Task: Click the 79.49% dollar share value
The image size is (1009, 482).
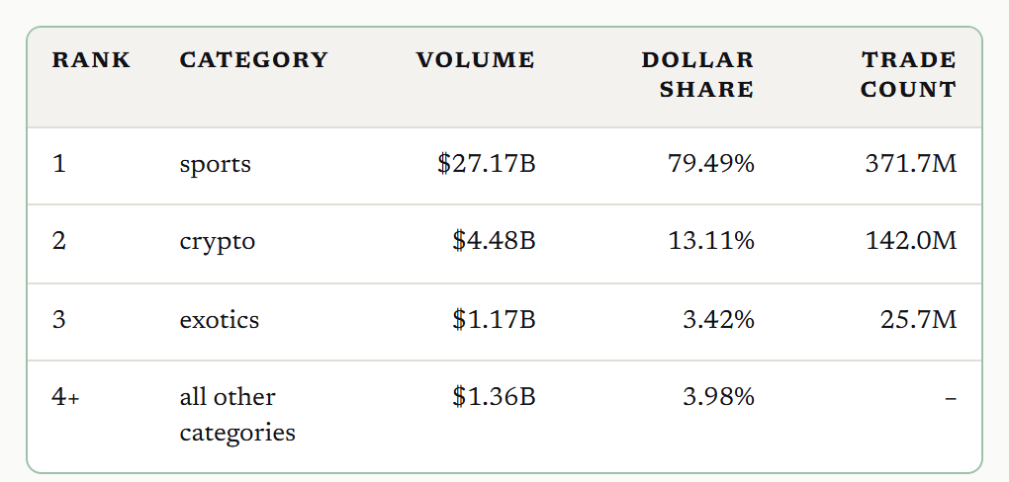Action: (x=711, y=164)
